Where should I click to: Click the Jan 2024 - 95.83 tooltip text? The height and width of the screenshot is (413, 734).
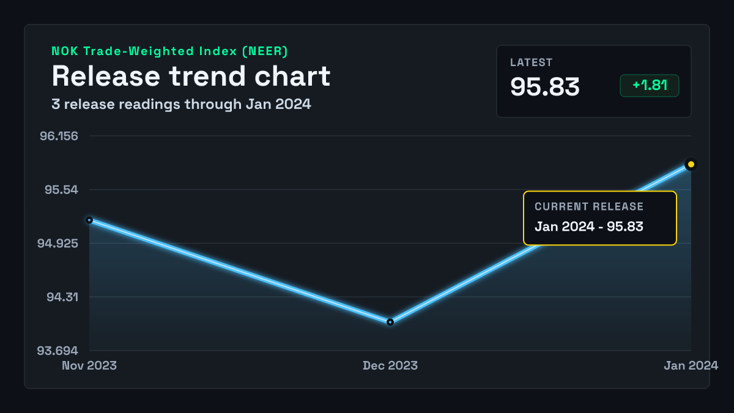(589, 226)
